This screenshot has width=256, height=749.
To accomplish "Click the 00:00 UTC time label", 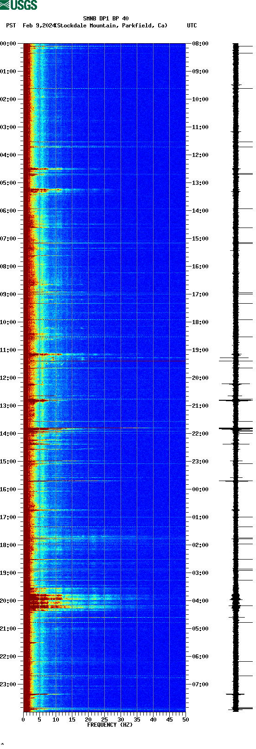I will click(200, 489).
